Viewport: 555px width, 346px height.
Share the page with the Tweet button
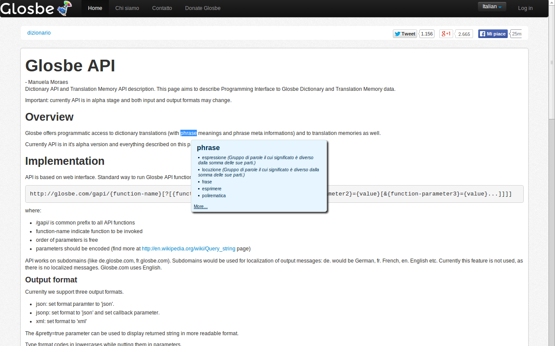coord(405,34)
